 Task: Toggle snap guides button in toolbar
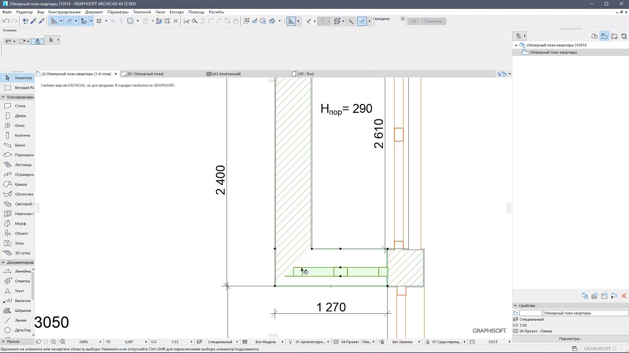click(69, 21)
